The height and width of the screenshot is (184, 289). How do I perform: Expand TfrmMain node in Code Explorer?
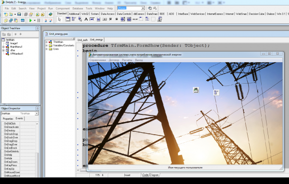tap(46, 42)
